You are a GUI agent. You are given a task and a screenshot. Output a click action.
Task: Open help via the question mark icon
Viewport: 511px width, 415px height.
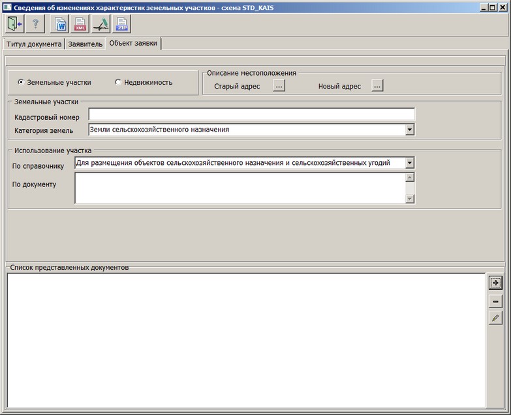coord(35,25)
